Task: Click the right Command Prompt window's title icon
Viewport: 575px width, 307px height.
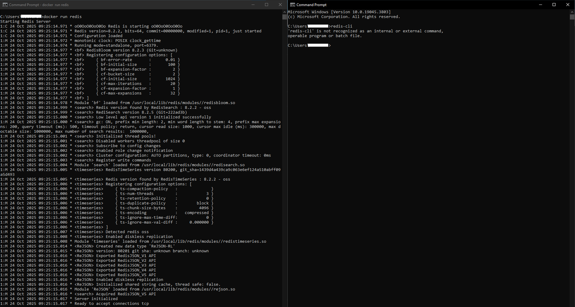Action: (293, 5)
